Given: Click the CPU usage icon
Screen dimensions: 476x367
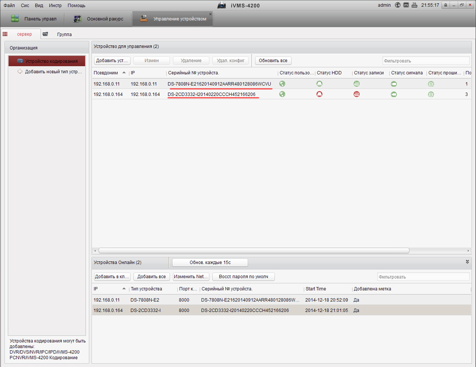Looking at the screenshot, I should tap(406, 5).
